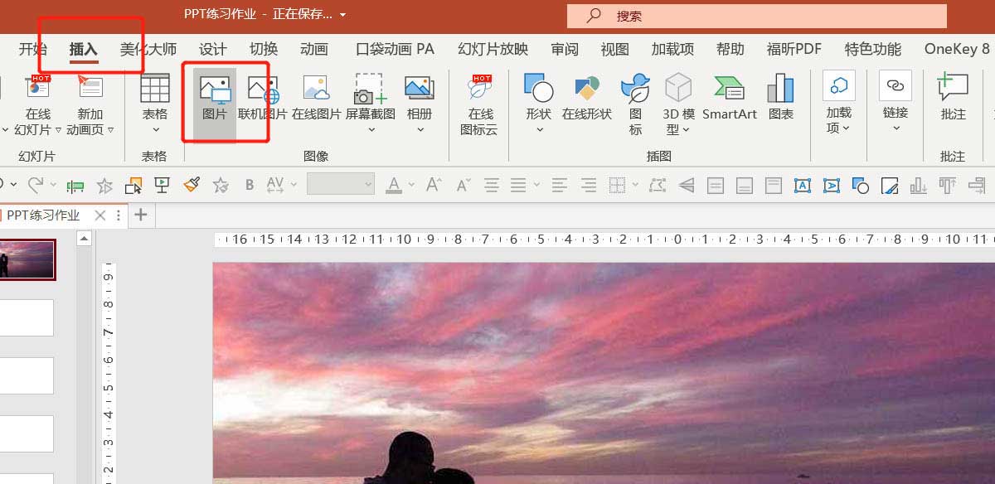This screenshot has width=995, height=484.
Task: Expand the 屏幕截图 dropdown arrow
Action: pyautogui.click(x=370, y=130)
